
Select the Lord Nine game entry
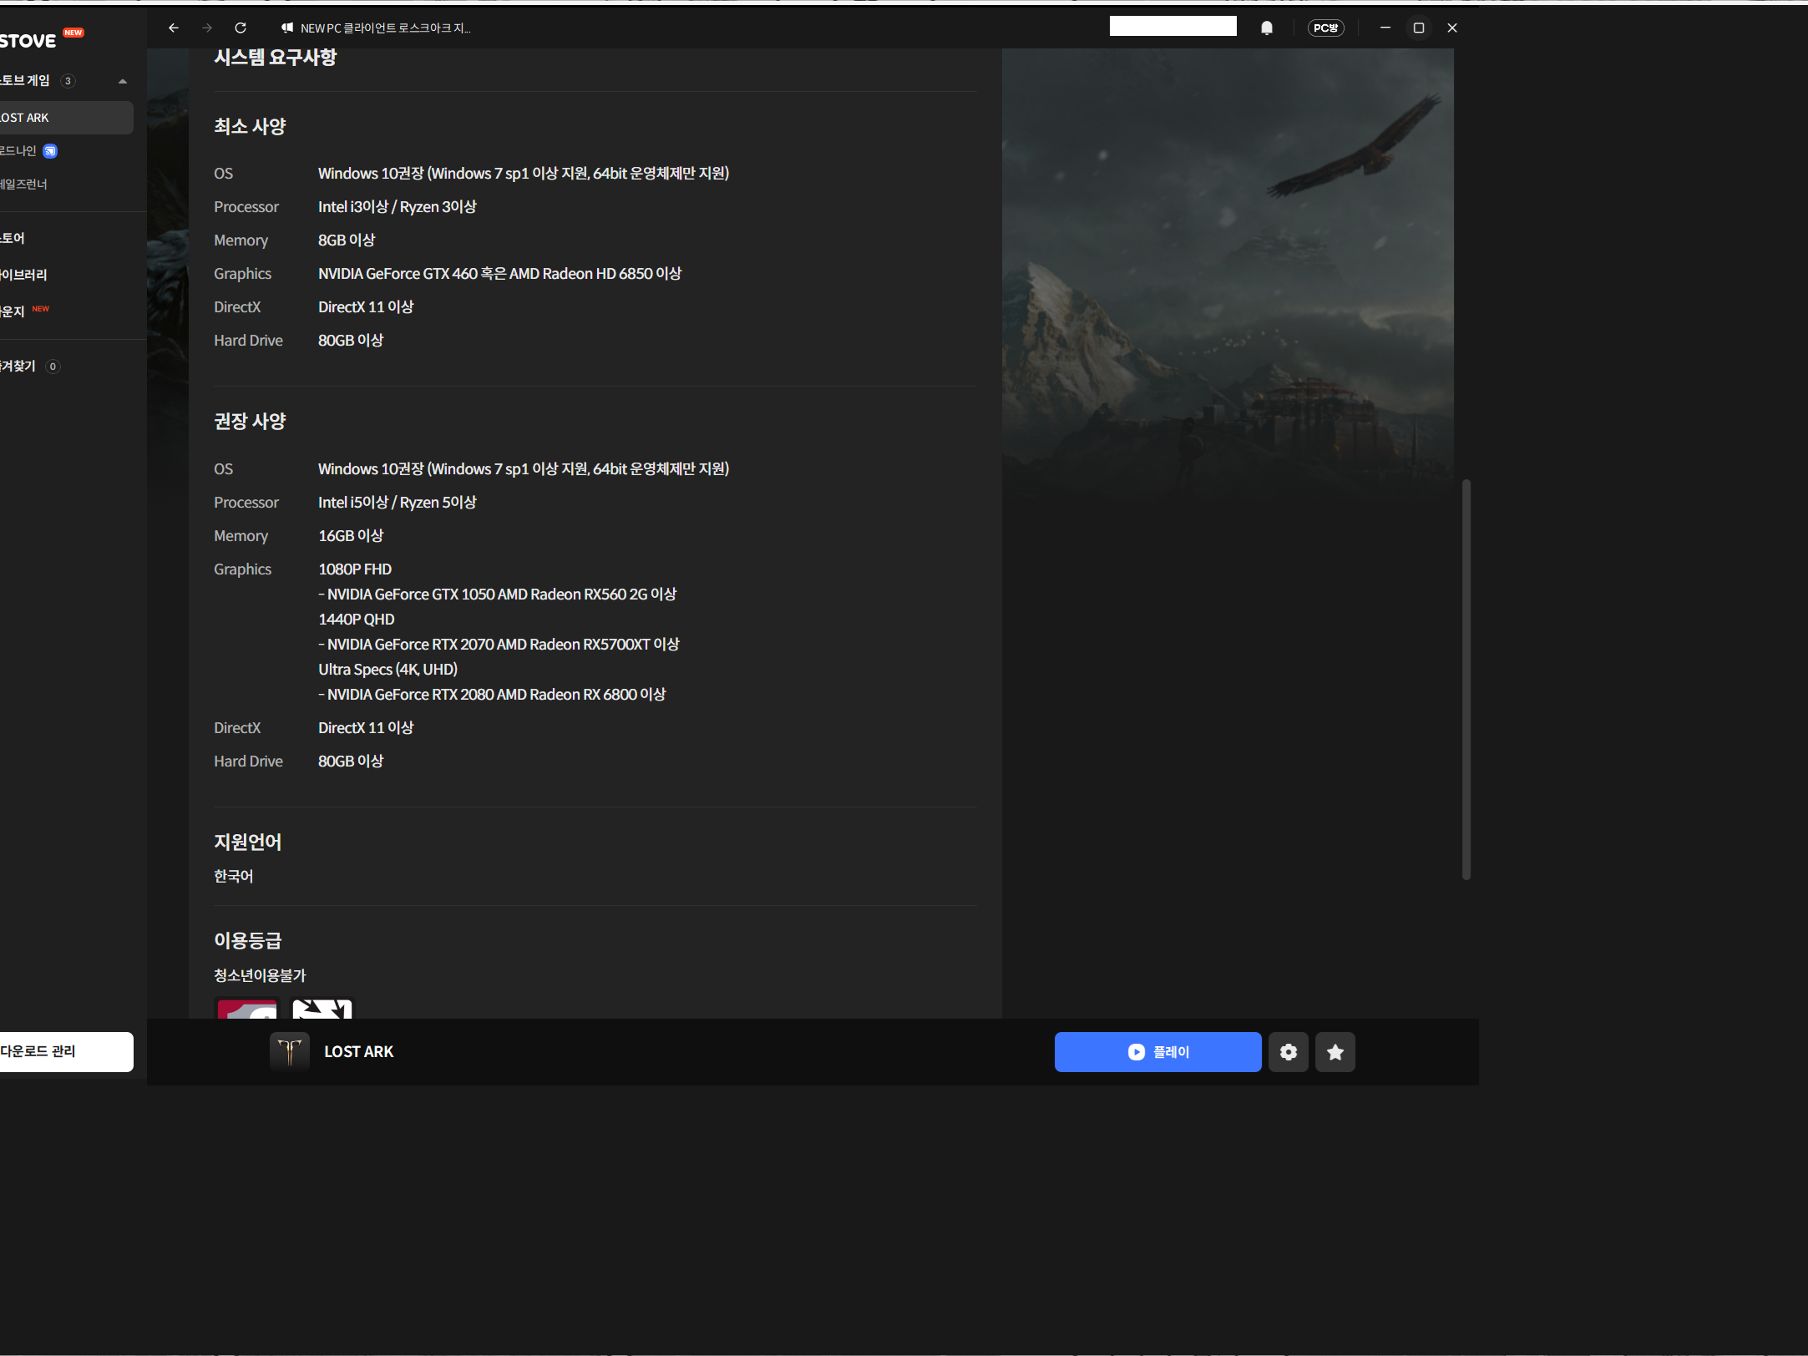[x=18, y=150]
